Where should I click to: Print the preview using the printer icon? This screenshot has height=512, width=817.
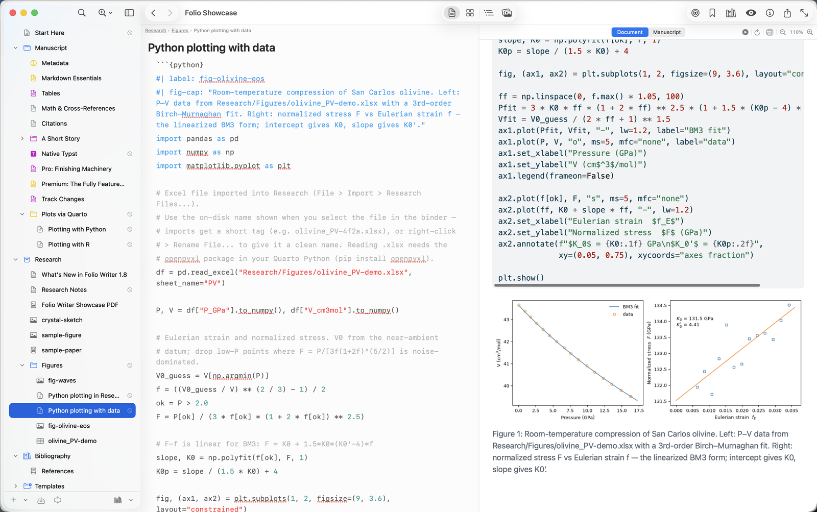[770, 32]
